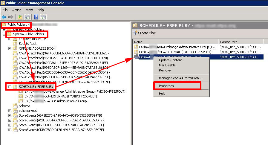Select OWAScratchPad{A2BED5B4 tree item
This screenshot has width=268, height=145.
pyautogui.click(x=64, y=72)
